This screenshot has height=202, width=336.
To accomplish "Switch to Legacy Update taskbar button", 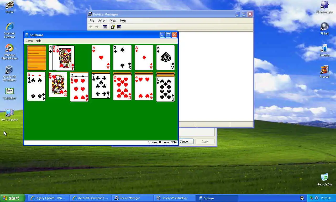I will pyautogui.click(x=48, y=198).
